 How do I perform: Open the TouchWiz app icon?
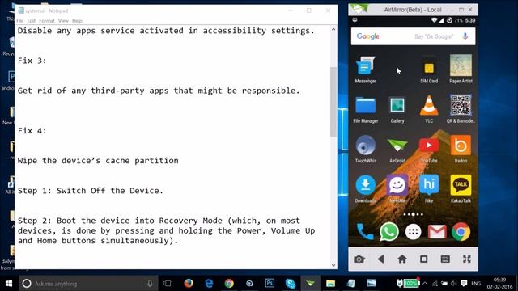pyautogui.click(x=365, y=149)
